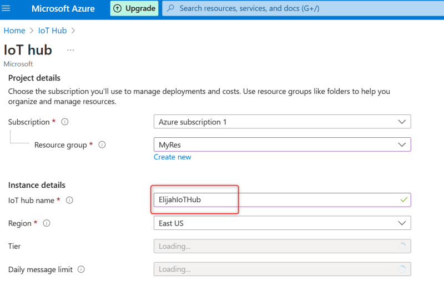444x290 pixels.
Task: Go to the Home breadcrumb link
Action: tap(14, 31)
